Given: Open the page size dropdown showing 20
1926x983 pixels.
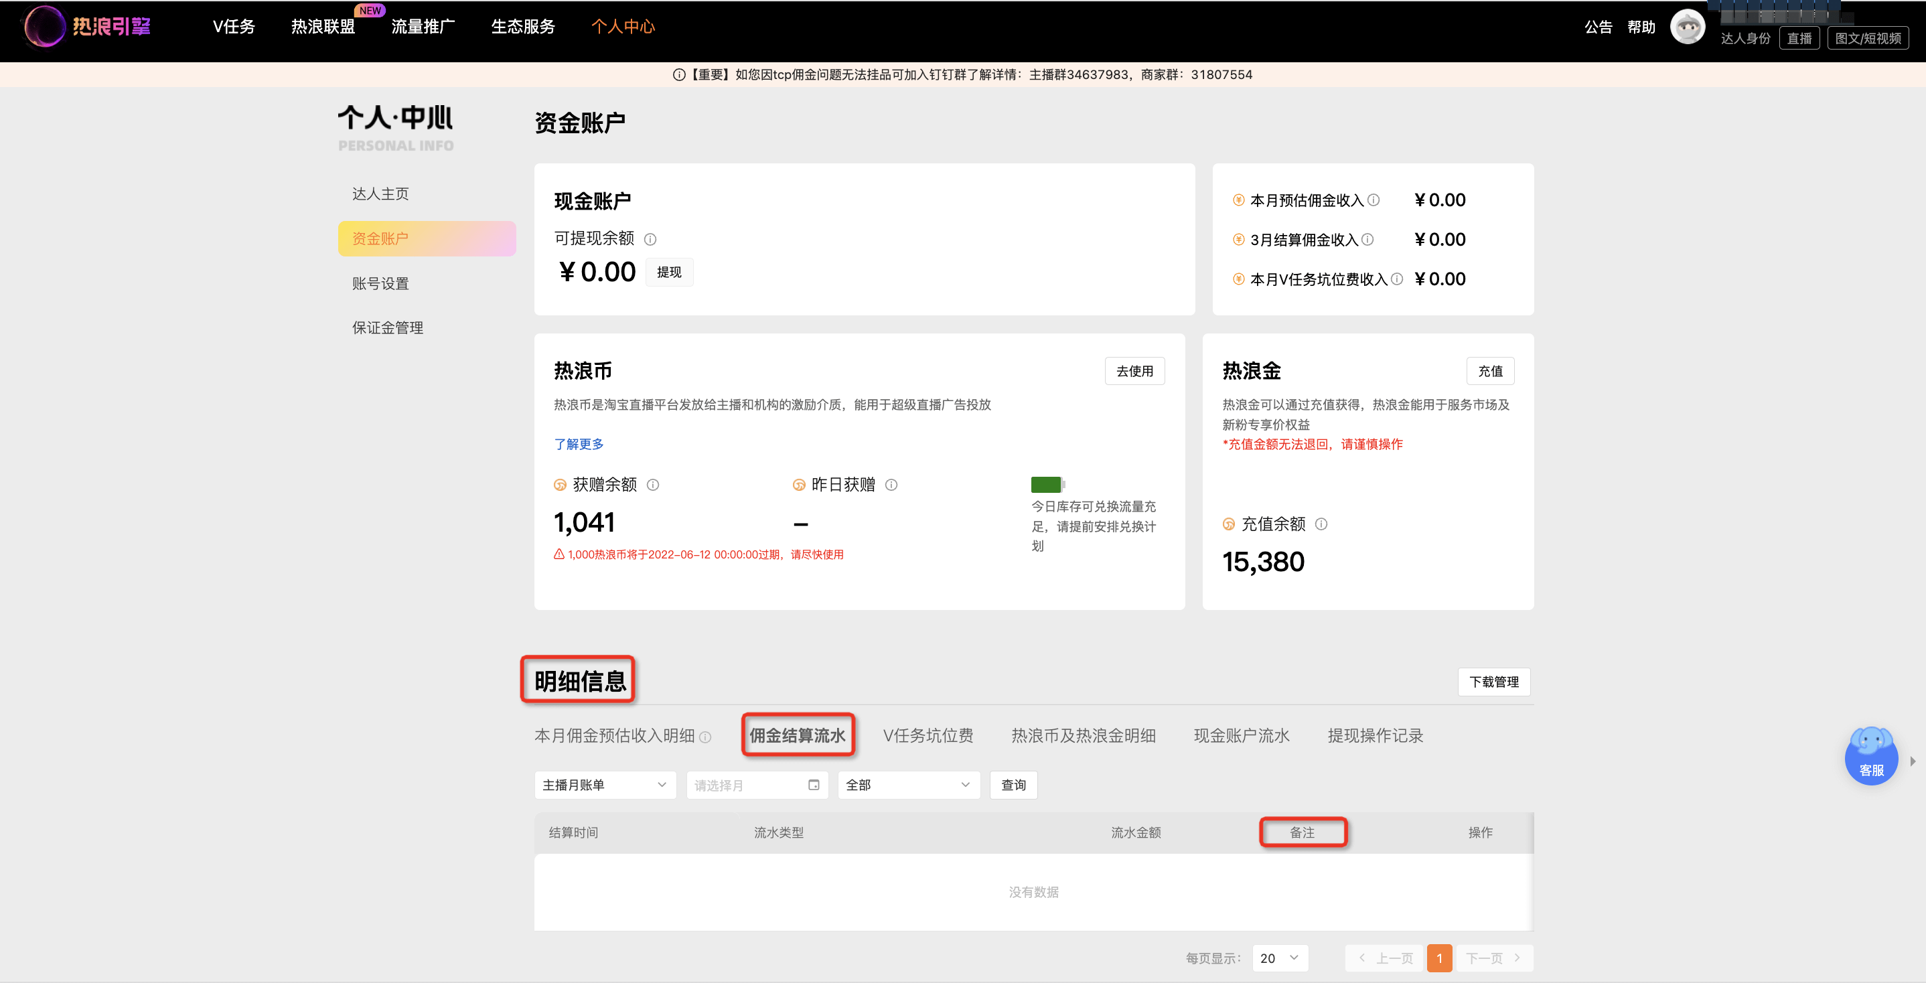Looking at the screenshot, I should (1280, 958).
